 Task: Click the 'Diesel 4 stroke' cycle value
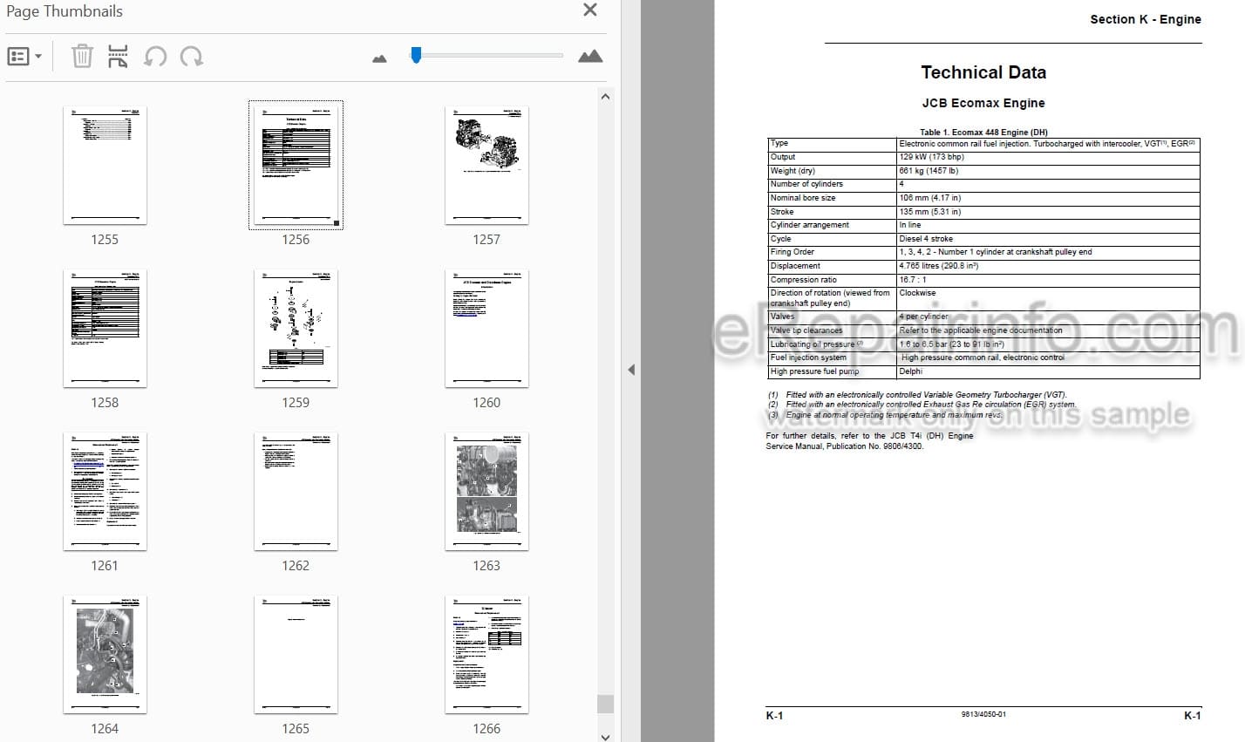926,239
